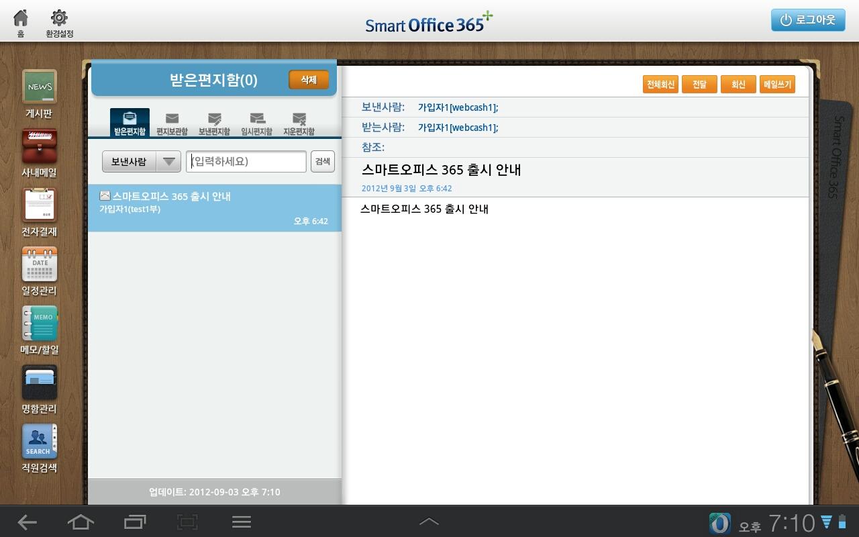The image size is (859, 537).
Task: Click the 전달 forward button
Action: click(699, 85)
